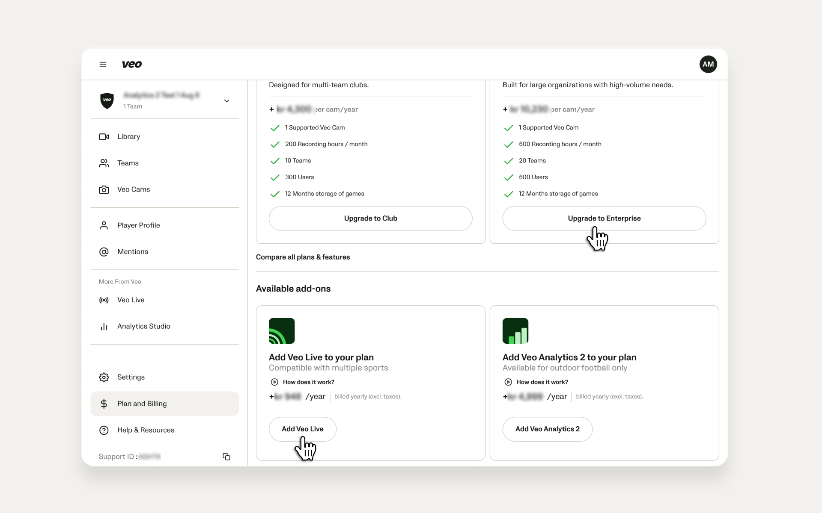Click the Library camera icon

(x=104, y=137)
